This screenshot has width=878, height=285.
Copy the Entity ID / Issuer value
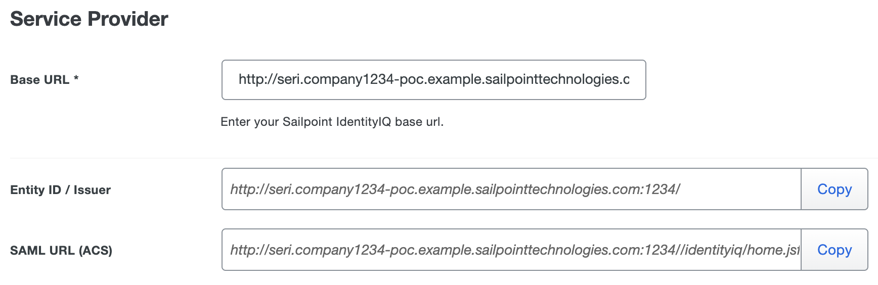click(834, 189)
